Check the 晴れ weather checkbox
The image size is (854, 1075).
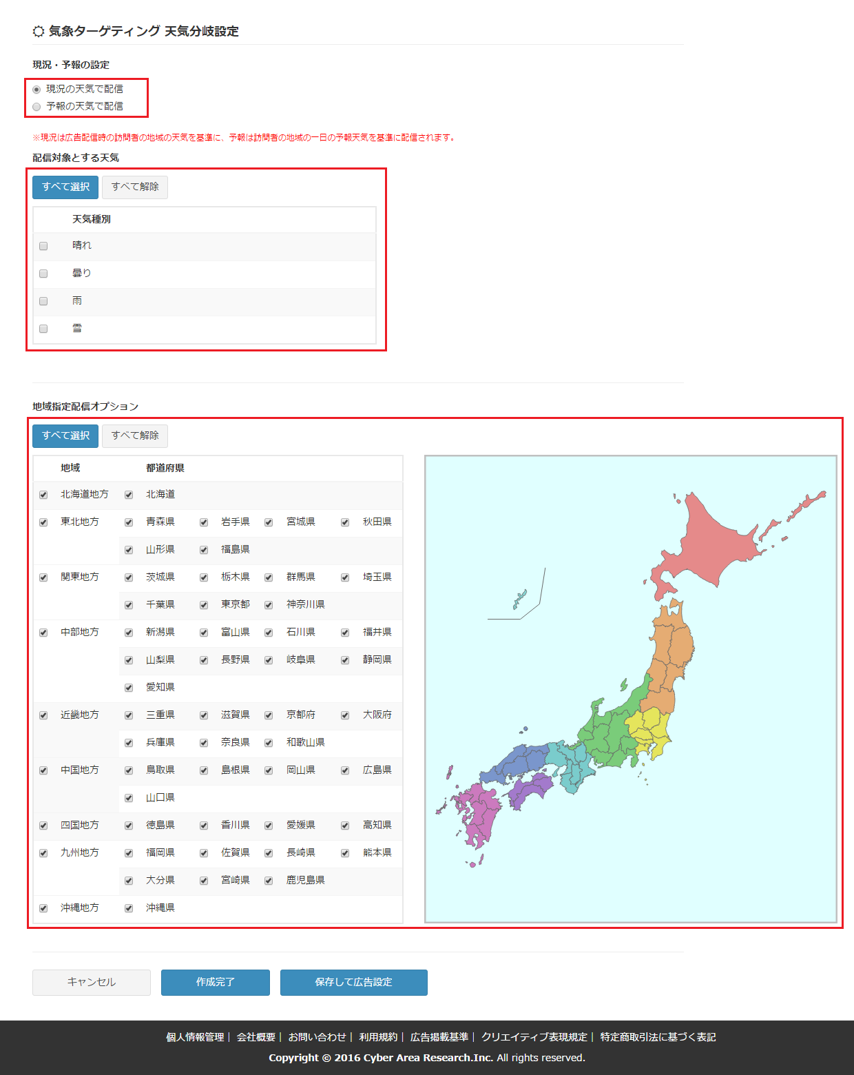point(43,246)
